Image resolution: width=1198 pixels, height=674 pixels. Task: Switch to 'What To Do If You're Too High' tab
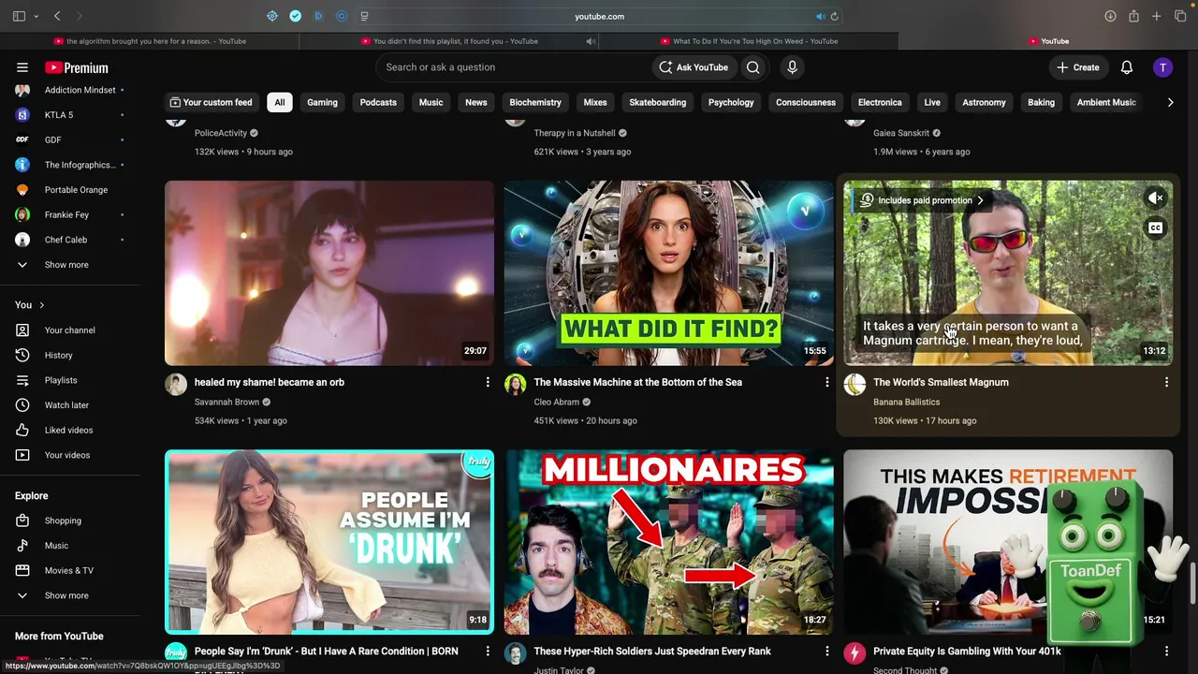[x=749, y=41]
